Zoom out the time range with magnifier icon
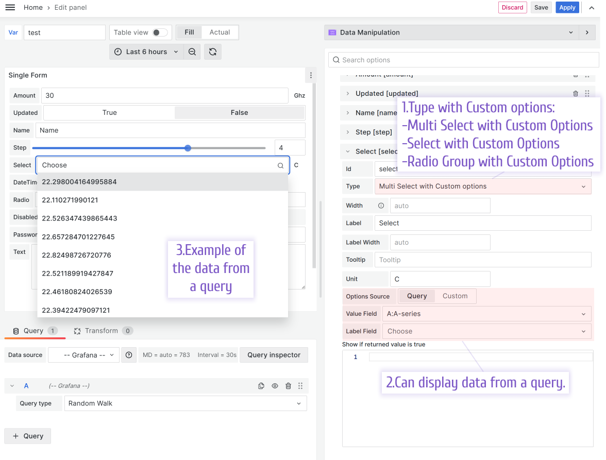 (192, 52)
